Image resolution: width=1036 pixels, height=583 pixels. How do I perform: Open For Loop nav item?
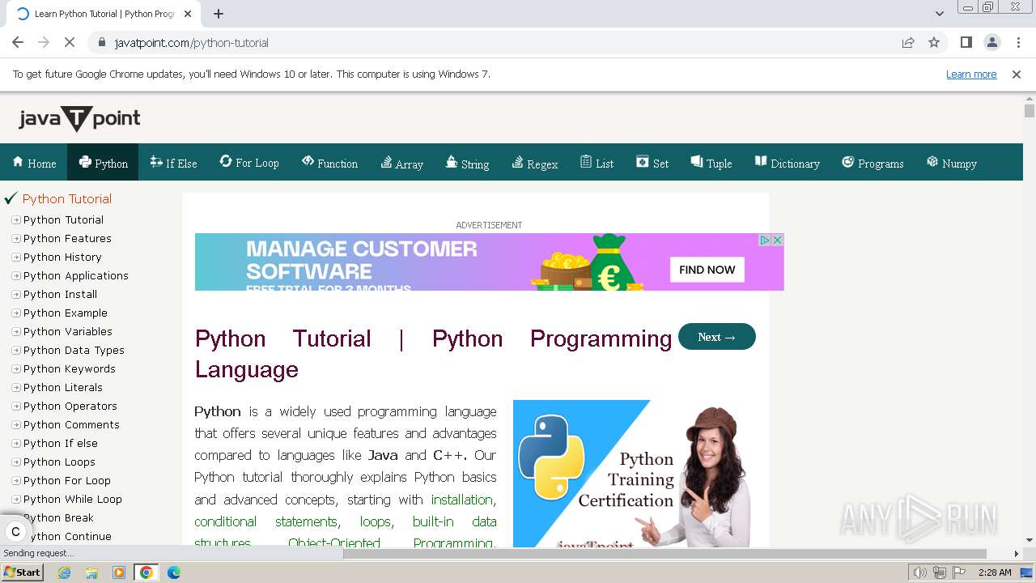coord(249,163)
